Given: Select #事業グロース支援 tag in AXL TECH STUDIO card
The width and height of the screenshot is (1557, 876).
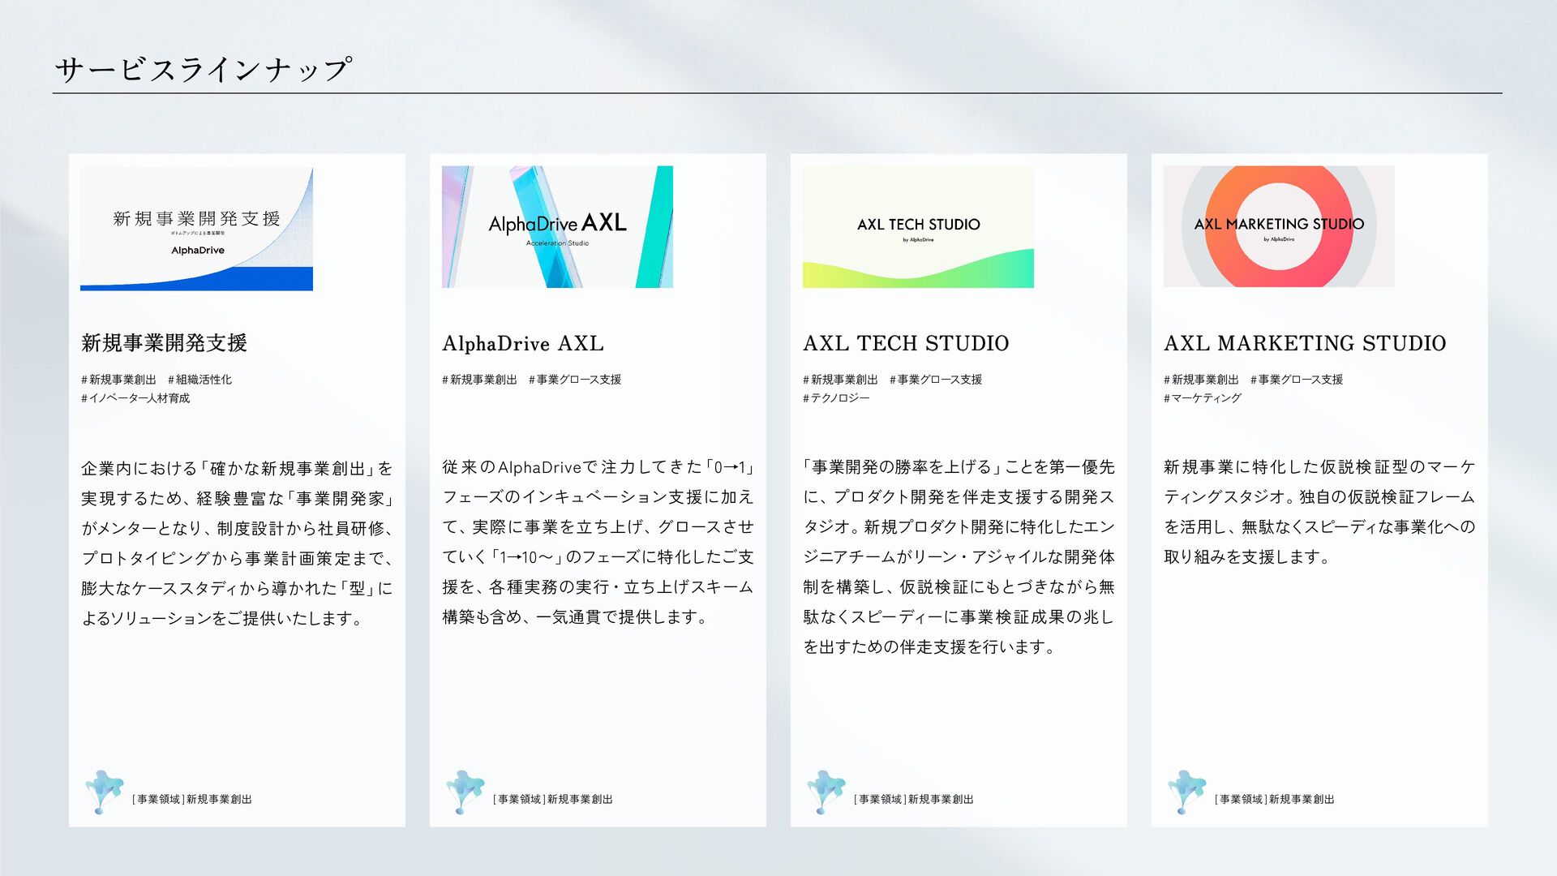Looking at the screenshot, I should tap(936, 380).
